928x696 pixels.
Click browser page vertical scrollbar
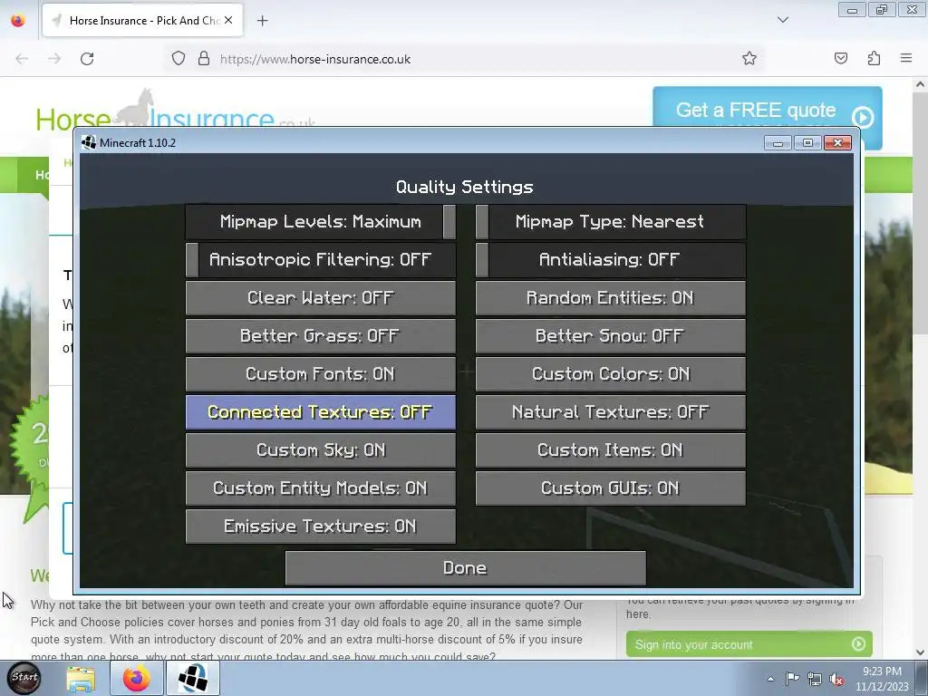coord(920,213)
